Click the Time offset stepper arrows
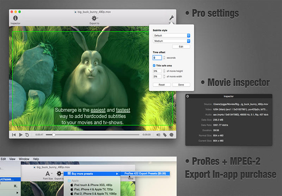282x196 pixels. [164, 58]
